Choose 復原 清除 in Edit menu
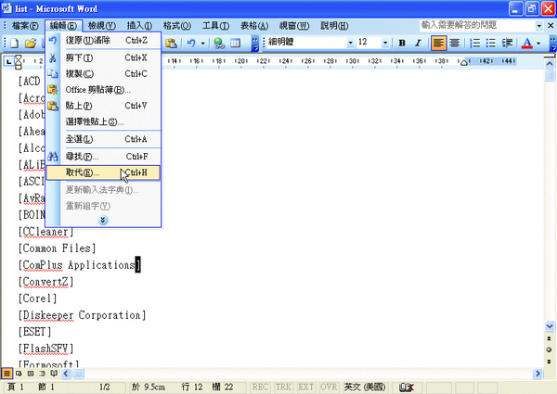Screen dimensions: 557x394 (x=103, y=41)
